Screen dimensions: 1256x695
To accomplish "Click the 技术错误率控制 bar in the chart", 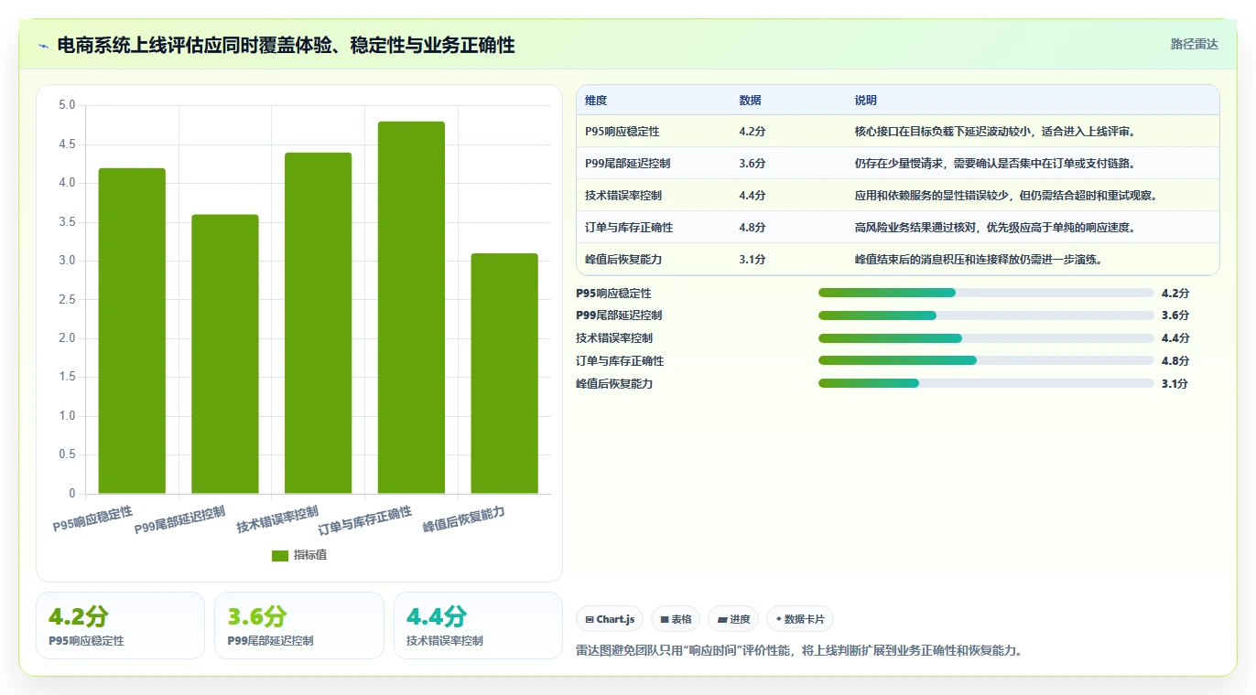I will click(318, 323).
